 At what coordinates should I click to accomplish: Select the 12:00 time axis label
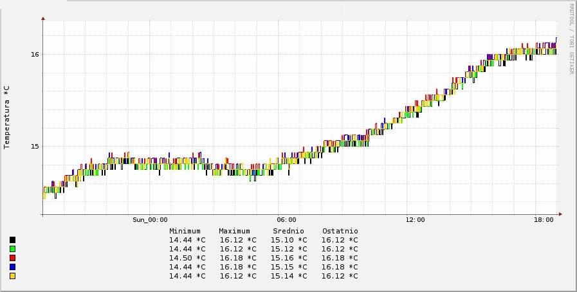pyautogui.click(x=415, y=220)
